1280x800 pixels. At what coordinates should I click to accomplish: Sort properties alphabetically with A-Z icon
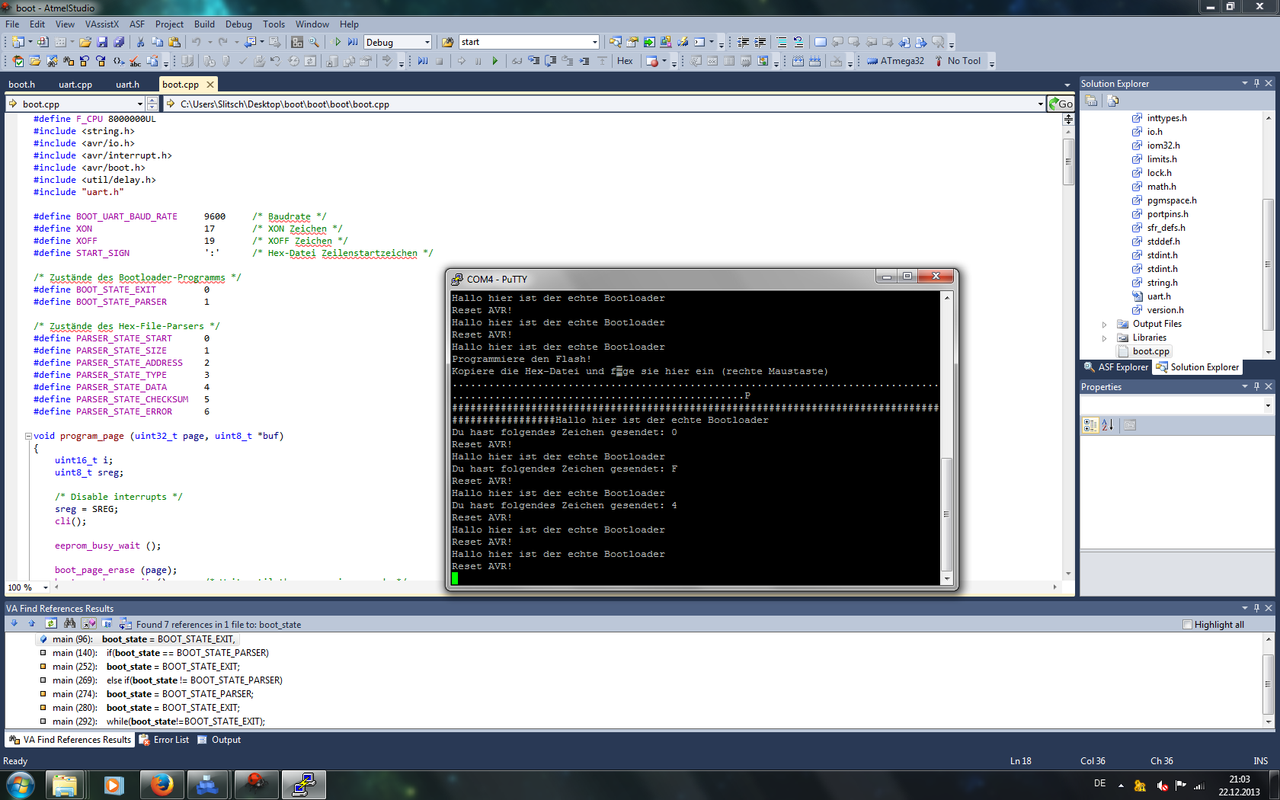pos(1108,425)
